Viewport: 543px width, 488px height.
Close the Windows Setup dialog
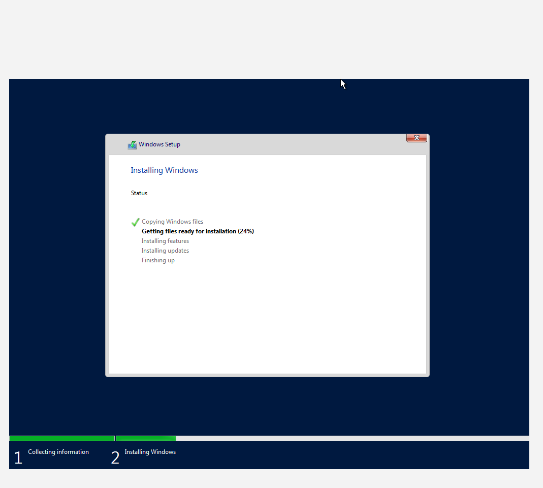[x=417, y=138]
